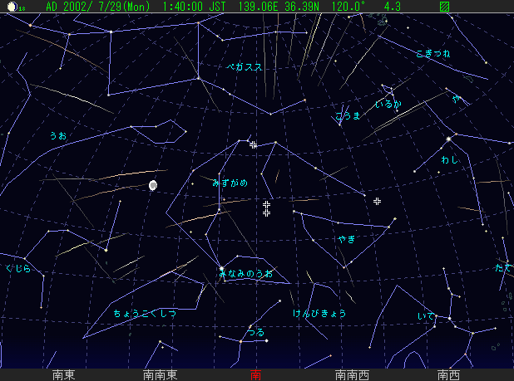Click the bright star by みなみのうお label
514x381 pixels.
[x=221, y=269]
